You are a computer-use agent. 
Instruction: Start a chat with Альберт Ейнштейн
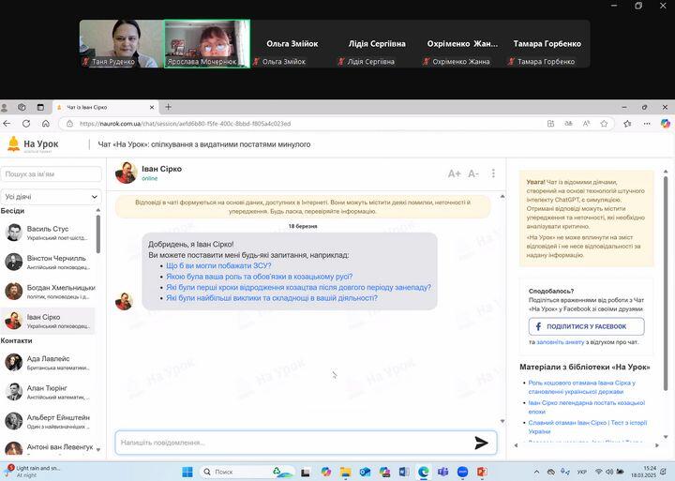[48, 422]
